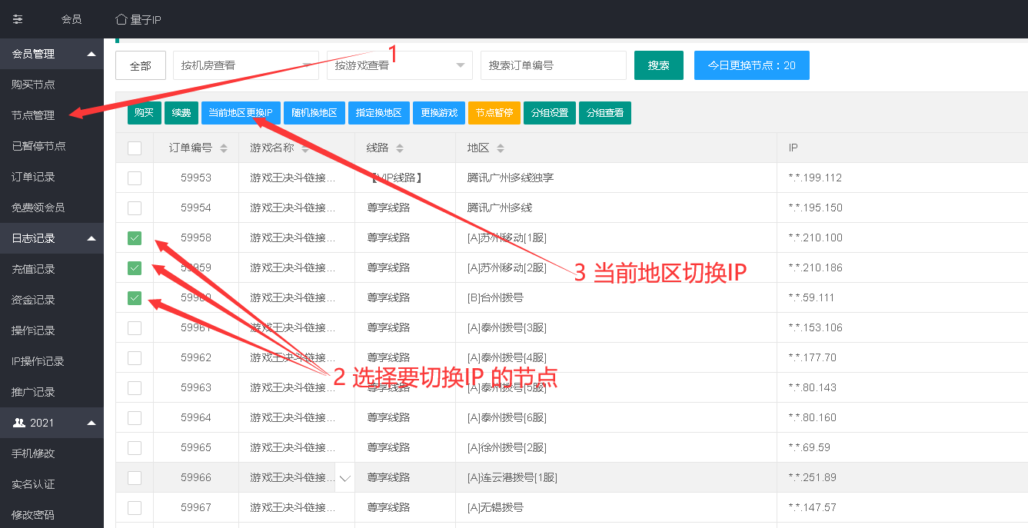Click the orange 节点暂停 button

pos(494,113)
